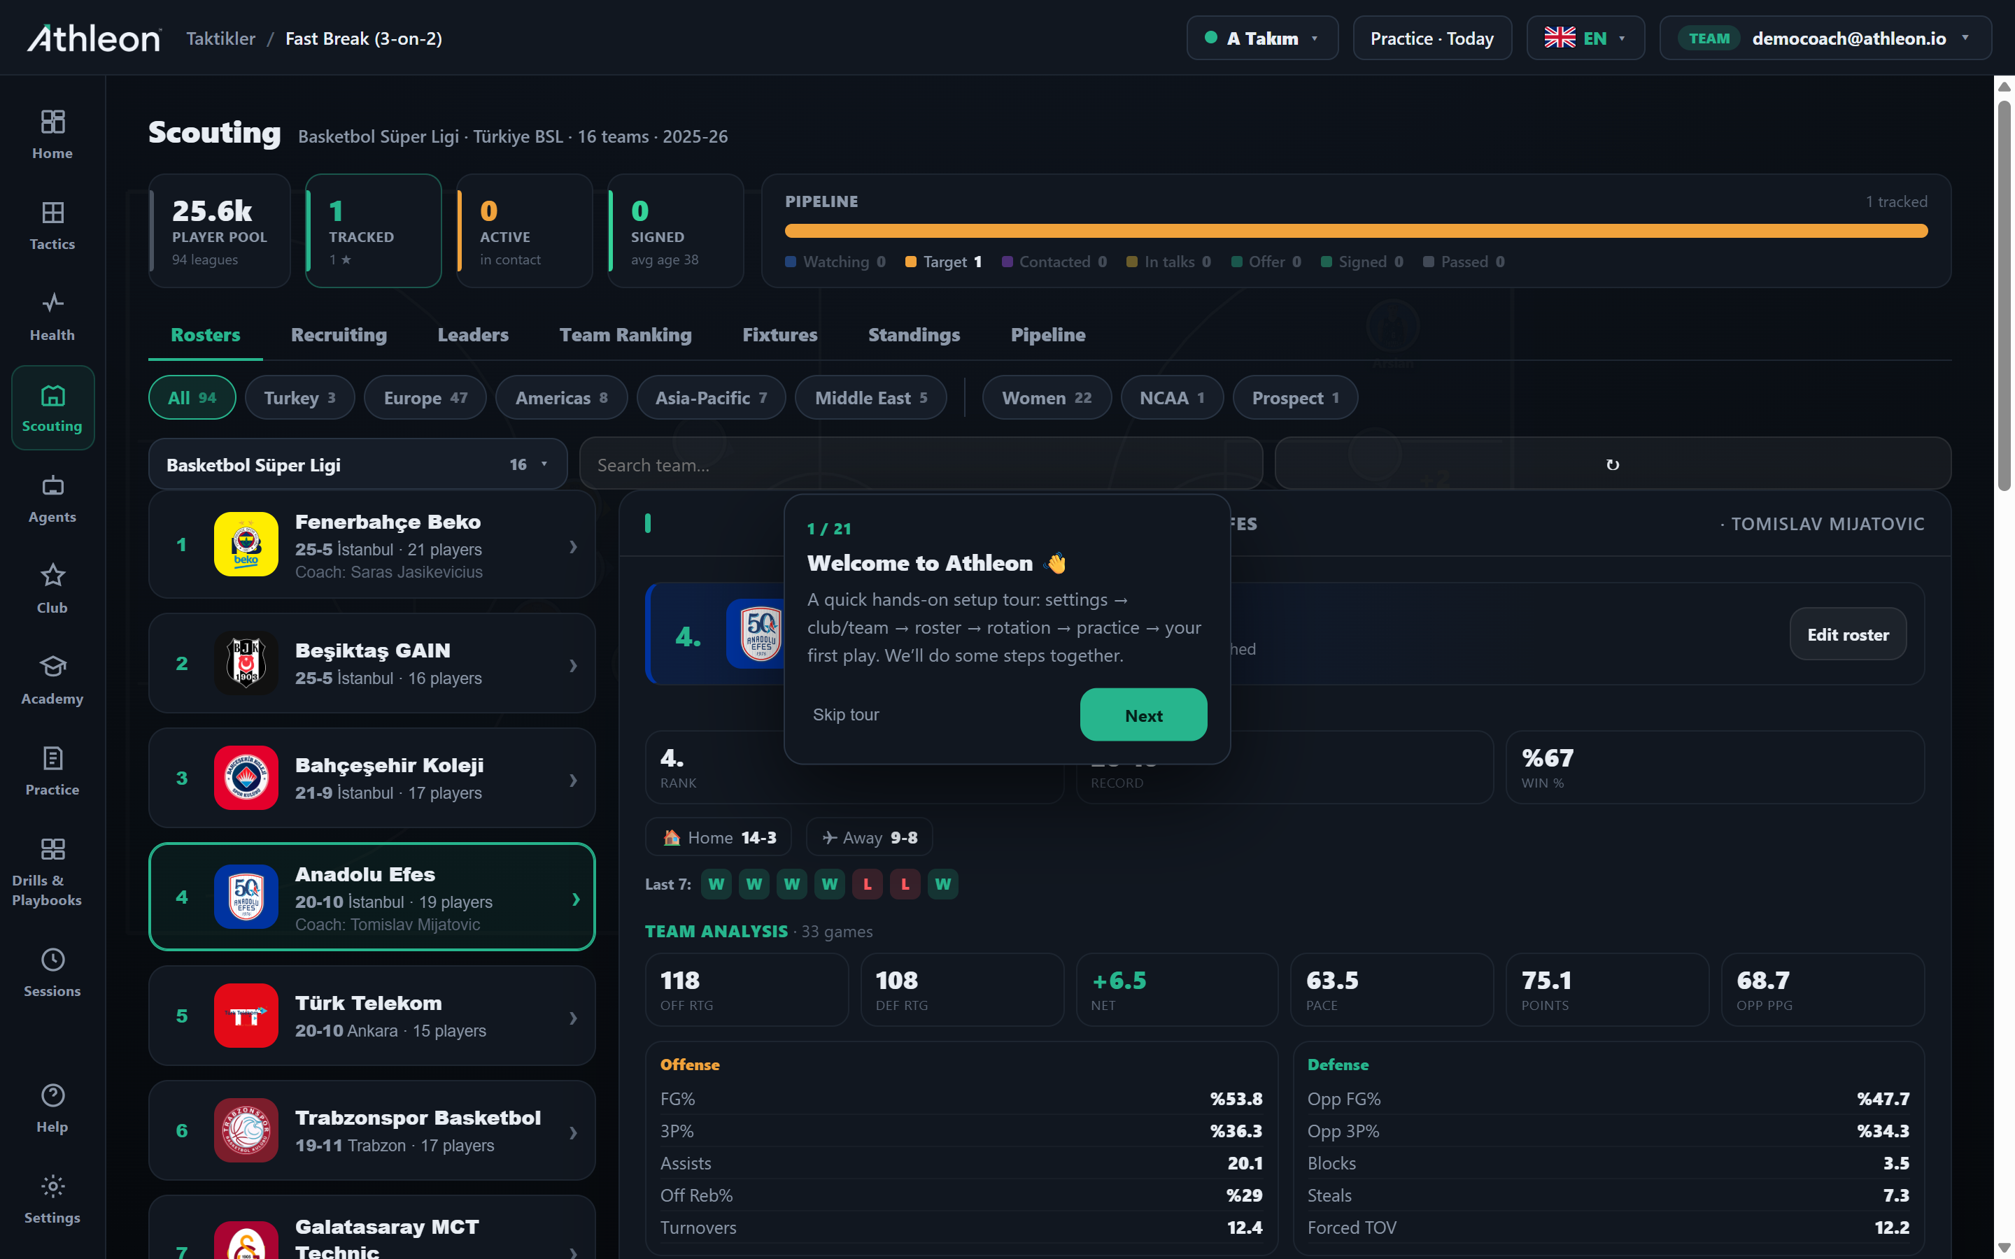Viewport: 2015px width, 1259px height.
Task: Expand the Fenerbahçe Beko row chevron
Action: click(x=573, y=546)
